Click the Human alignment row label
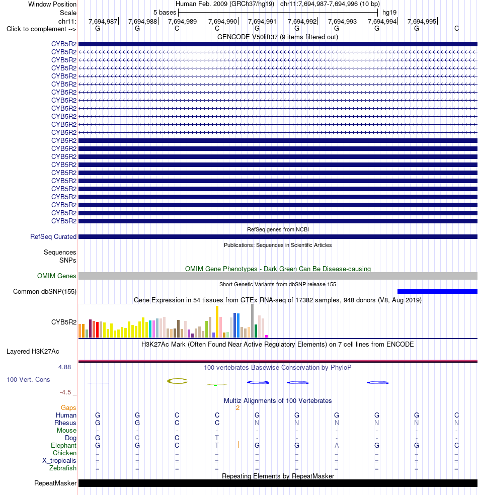 coord(66,415)
